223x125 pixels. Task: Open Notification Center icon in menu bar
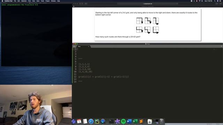(x=221, y=1)
